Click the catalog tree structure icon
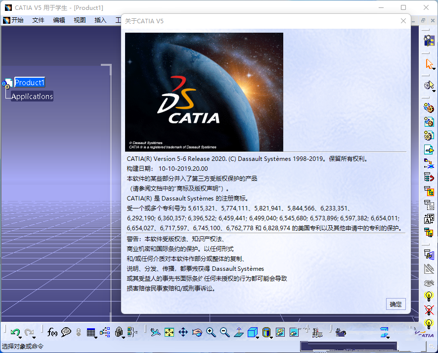The height and width of the screenshot is (353, 438). [105, 332]
